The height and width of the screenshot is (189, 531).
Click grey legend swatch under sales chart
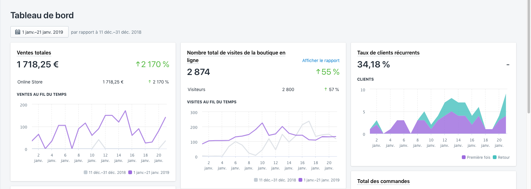[86, 172]
